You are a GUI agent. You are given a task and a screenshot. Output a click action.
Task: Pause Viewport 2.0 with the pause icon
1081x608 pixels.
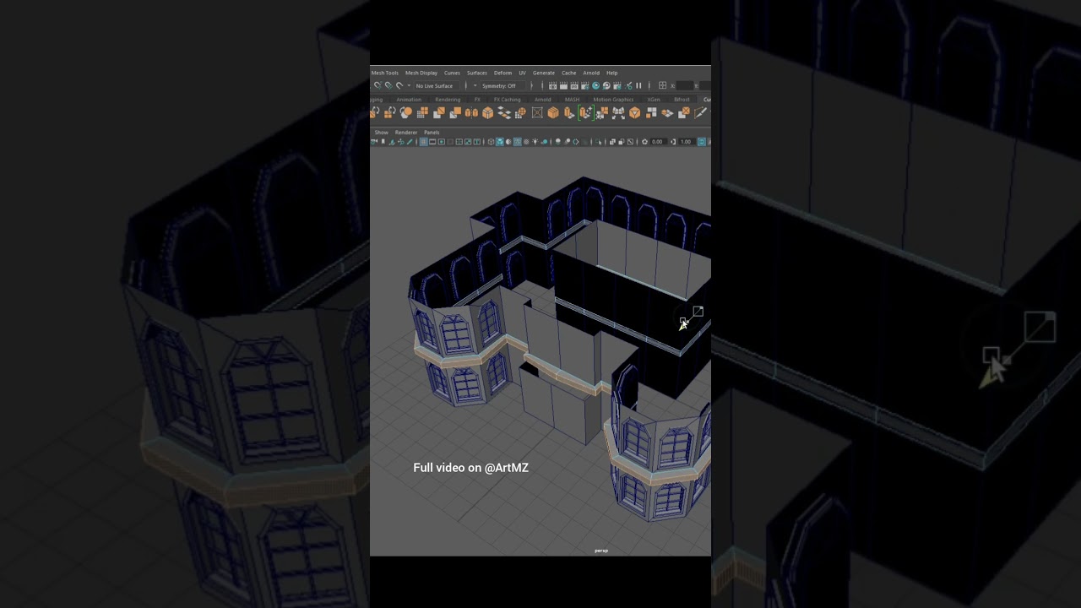pyautogui.click(x=638, y=85)
